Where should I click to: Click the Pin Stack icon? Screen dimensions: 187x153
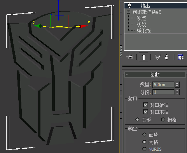point(130,57)
